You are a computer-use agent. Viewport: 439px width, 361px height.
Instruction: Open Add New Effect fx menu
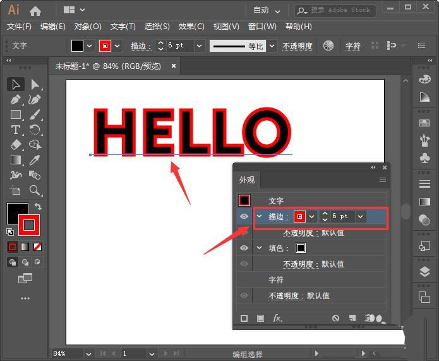277,318
